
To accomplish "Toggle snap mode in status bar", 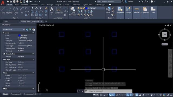I will pyautogui.click(x=104, y=95).
